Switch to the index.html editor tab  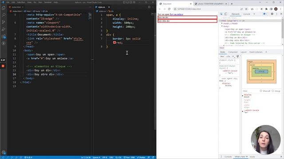tap(16, 7)
